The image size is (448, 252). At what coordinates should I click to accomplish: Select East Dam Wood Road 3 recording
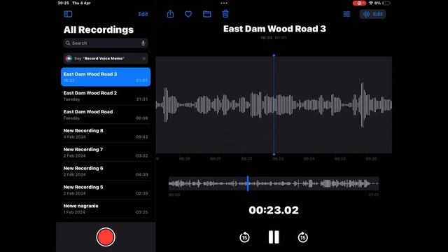(x=106, y=77)
